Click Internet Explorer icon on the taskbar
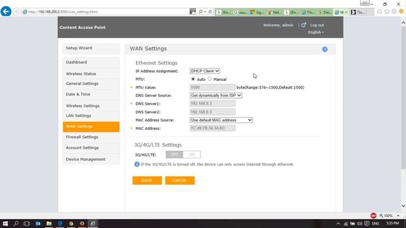This screenshot has width=406, height=228. click(x=93, y=224)
